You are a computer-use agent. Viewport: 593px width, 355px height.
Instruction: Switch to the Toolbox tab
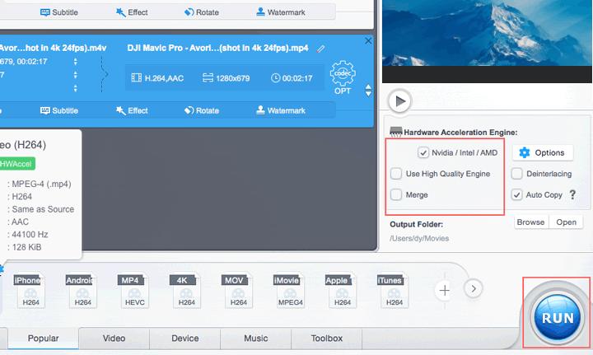coord(326,339)
